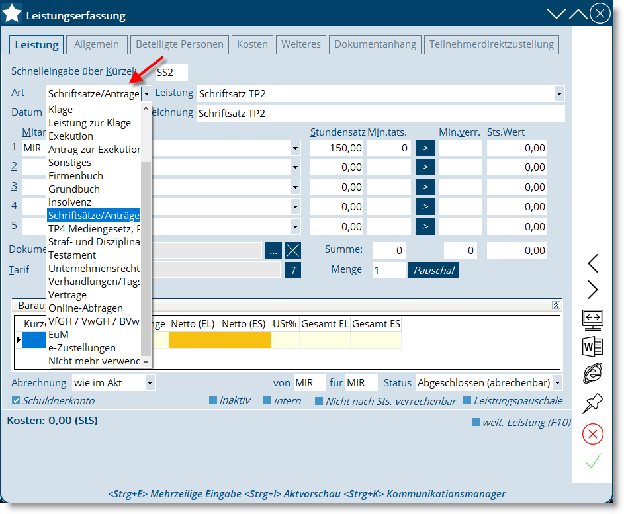This screenshot has width=624, height=514.
Task: Check the Leistungspauschale option
Action: pyautogui.click(x=467, y=401)
